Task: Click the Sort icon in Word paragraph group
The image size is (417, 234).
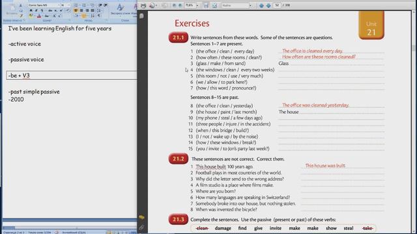Action: click(x=93, y=16)
